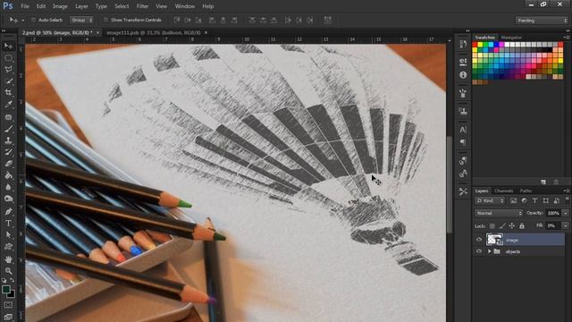Click the background color swatch
The height and width of the screenshot is (322, 572).
pos(12,294)
